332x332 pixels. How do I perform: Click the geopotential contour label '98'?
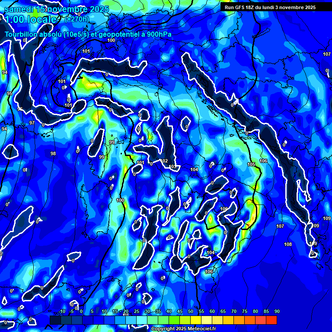click(53, 153)
